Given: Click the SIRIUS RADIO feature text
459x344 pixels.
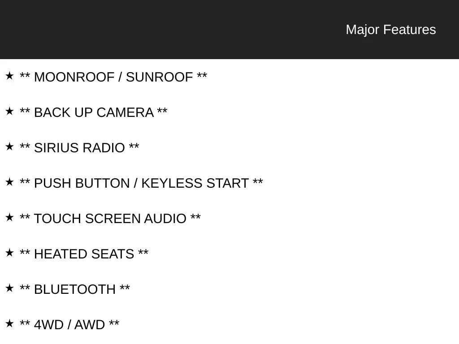Looking at the screenshot, I should coord(79,148).
